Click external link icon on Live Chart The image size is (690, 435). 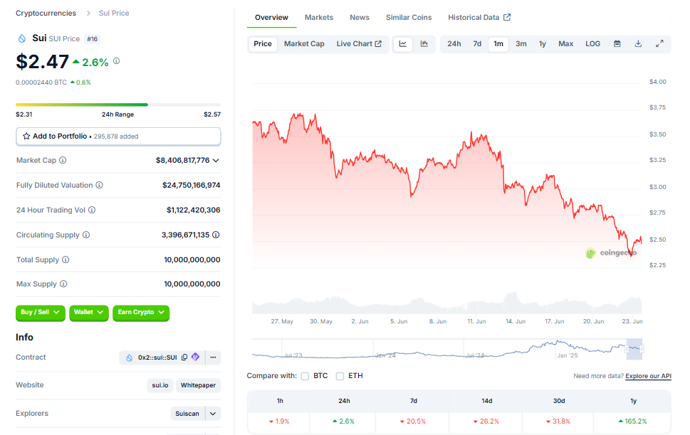[378, 44]
